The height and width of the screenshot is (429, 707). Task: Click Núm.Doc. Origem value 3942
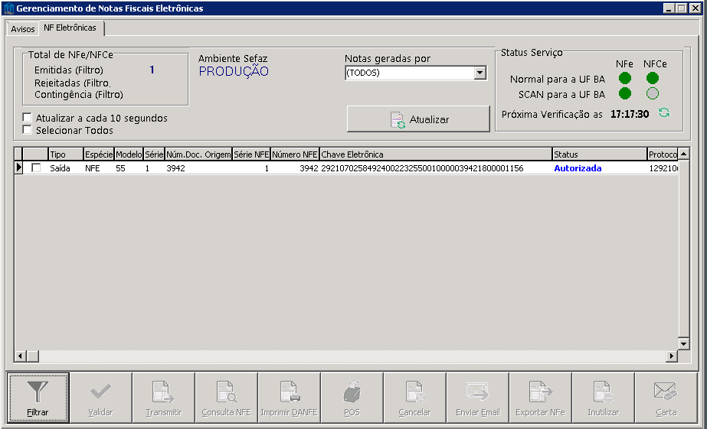[176, 168]
